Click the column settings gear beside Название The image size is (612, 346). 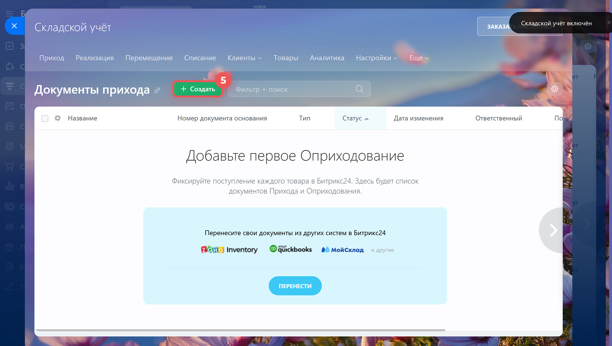coord(57,118)
